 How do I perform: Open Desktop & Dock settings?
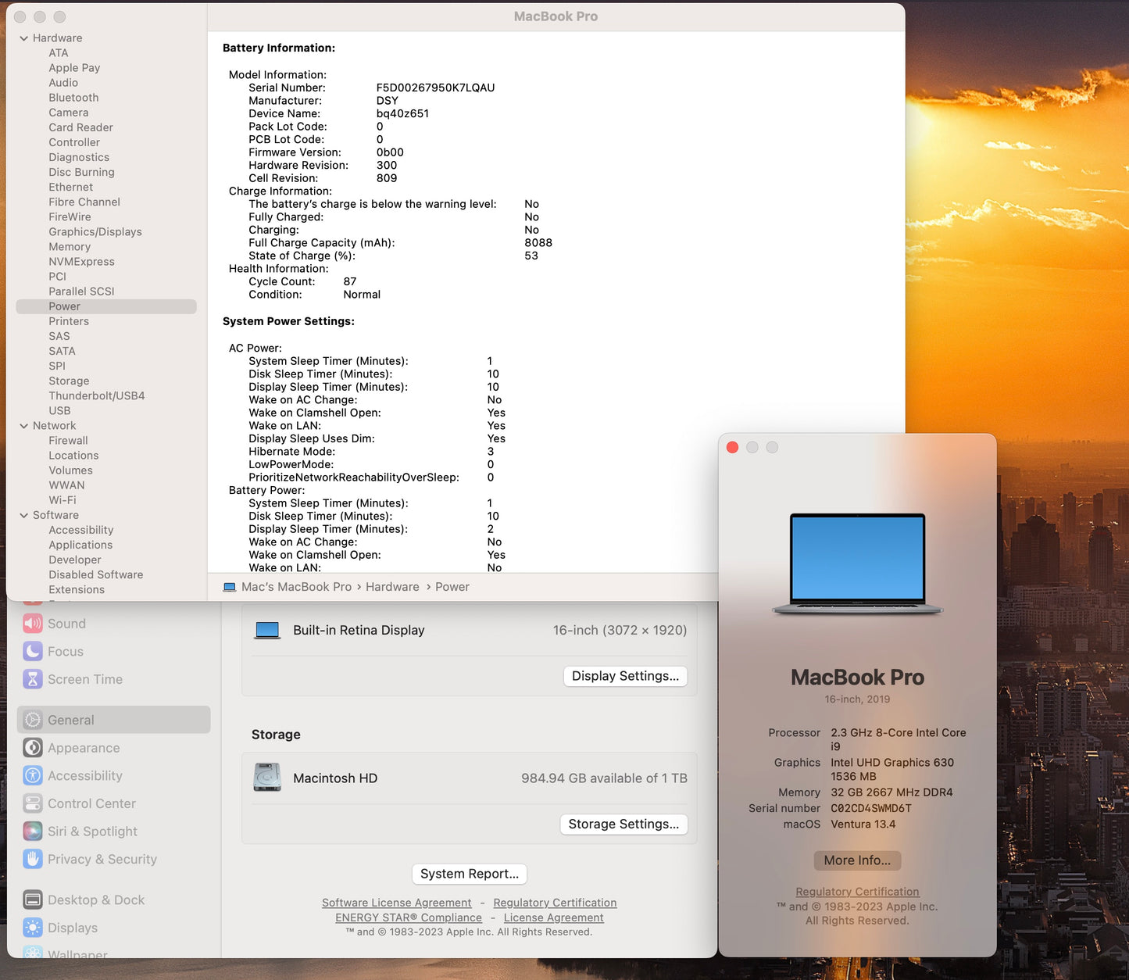[x=95, y=900]
